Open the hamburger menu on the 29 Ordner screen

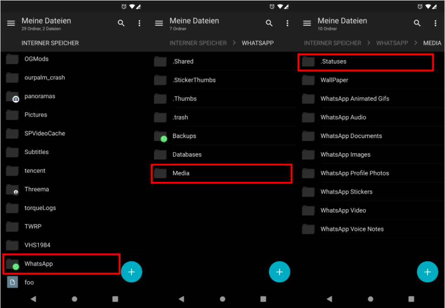click(11, 23)
